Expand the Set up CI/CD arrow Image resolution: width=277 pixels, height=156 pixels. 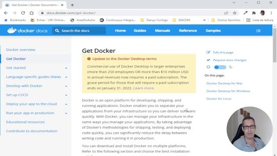click(66, 95)
